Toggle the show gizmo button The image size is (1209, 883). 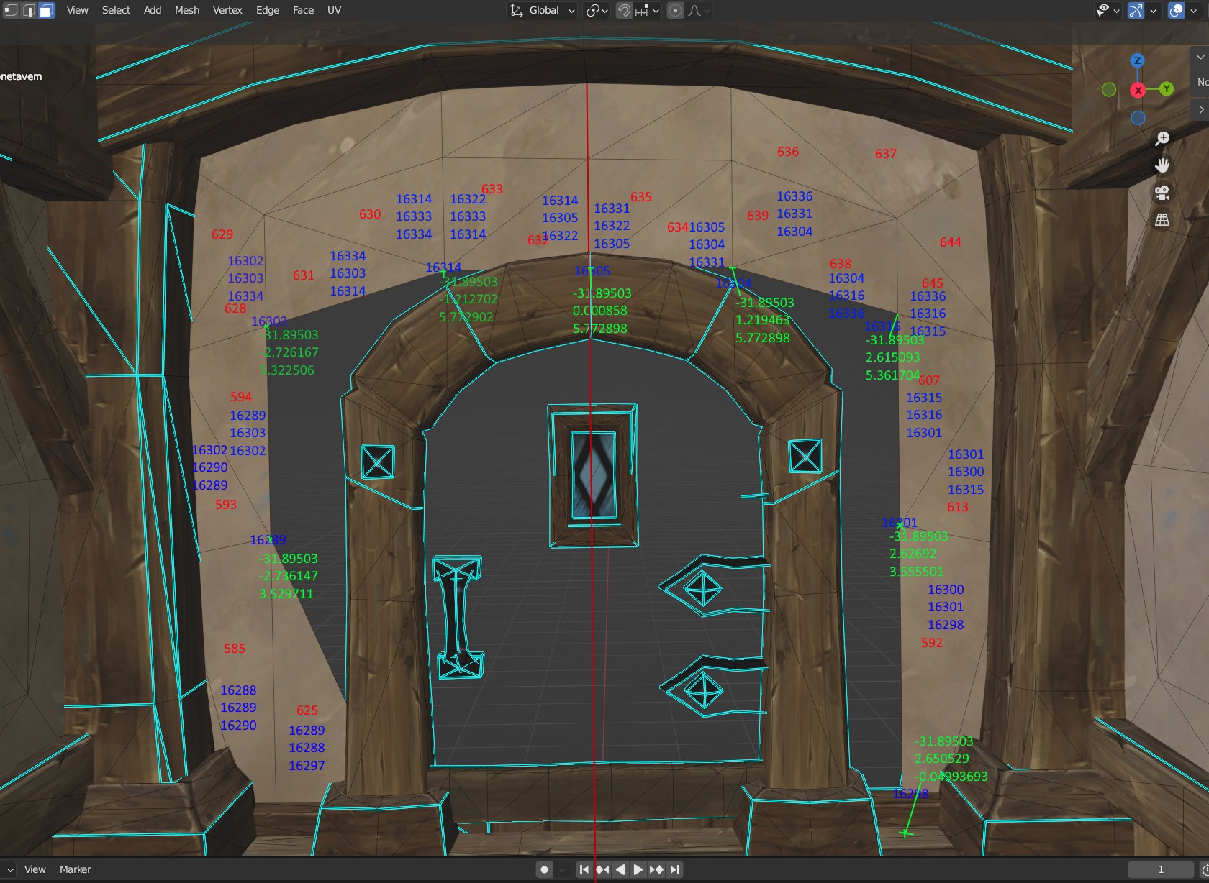coord(1136,10)
